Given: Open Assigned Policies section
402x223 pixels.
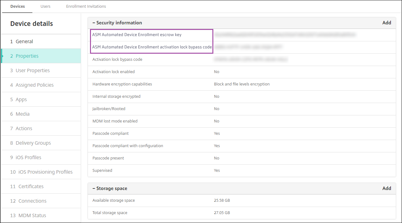Looking at the screenshot, I should [35, 85].
